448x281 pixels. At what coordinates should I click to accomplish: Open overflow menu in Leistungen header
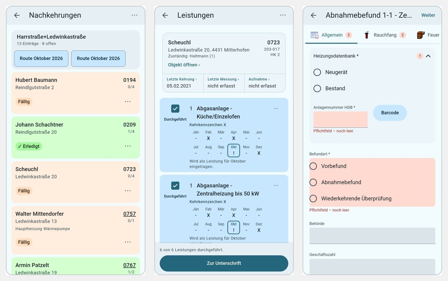click(x=283, y=15)
